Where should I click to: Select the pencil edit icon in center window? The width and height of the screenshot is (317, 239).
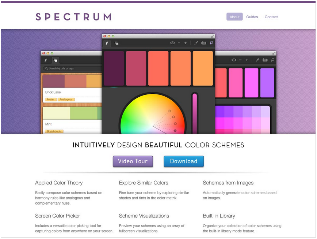pos(107,43)
